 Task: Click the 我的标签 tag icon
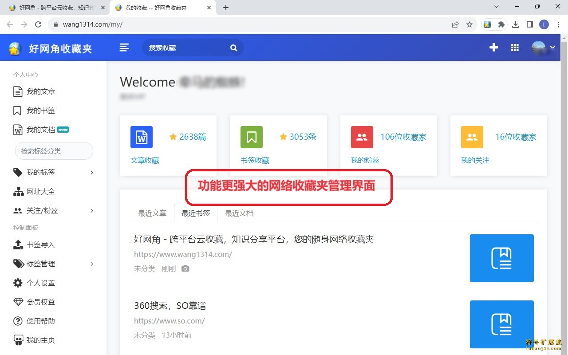(x=18, y=172)
